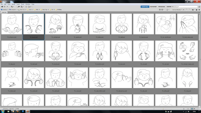The width and height of the screenshot is (201, 113).
Task: Open the parent/favorites history dropdown arrow
Action: tap(7, 7)
